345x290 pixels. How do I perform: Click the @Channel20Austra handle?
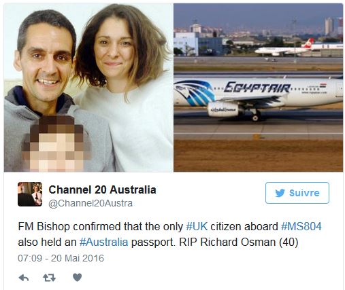[x=91, y=203]
